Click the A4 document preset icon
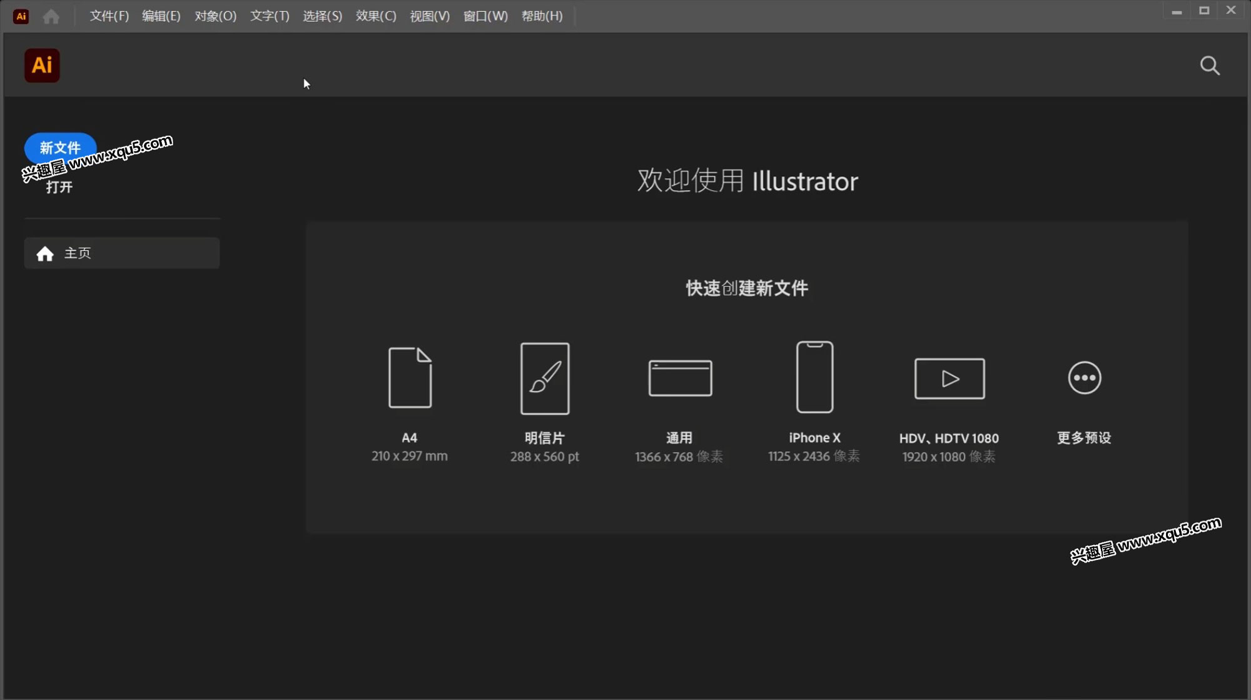This screenshot has height=700, width=1251. coord(410,377)
